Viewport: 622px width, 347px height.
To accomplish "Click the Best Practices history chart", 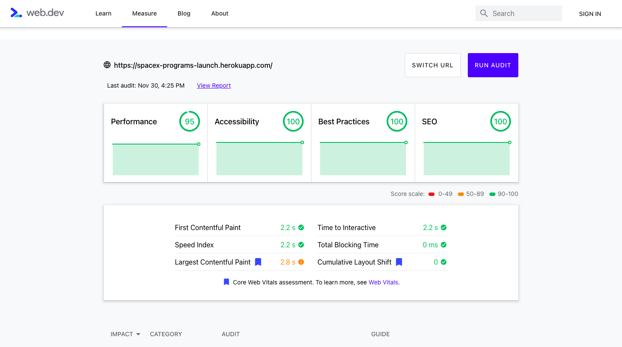I will 363,158.
